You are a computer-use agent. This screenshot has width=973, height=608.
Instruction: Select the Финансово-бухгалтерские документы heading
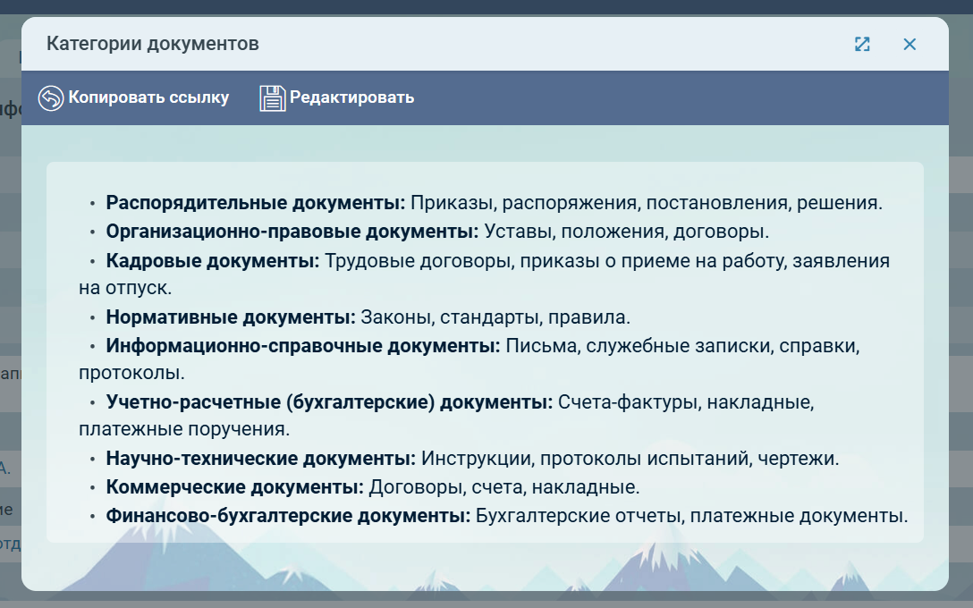point(288,517)
